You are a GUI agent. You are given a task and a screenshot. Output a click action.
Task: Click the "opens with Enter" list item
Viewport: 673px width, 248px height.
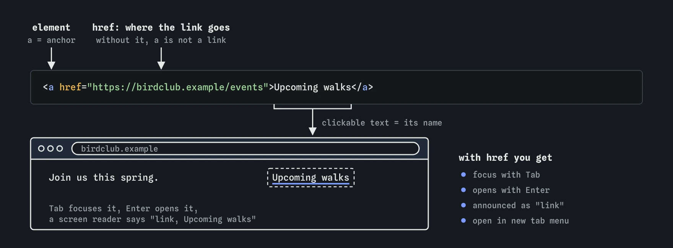(x=511, y=190)
